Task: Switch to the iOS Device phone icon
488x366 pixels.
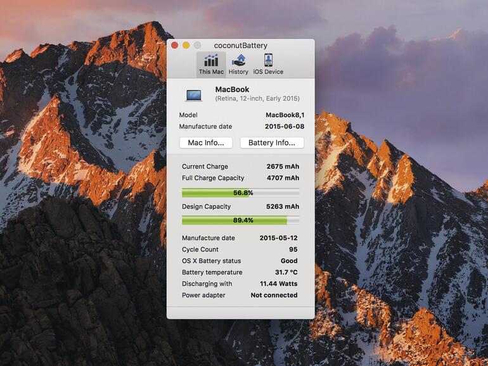Action: tap(268, 60)
